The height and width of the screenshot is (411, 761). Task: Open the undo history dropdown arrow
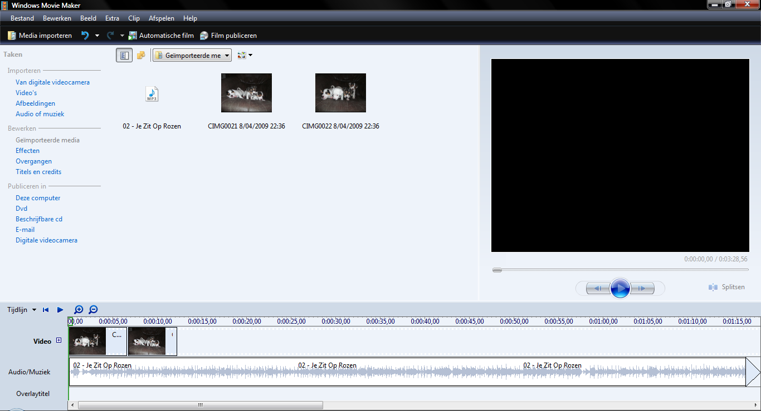point(97,36)
